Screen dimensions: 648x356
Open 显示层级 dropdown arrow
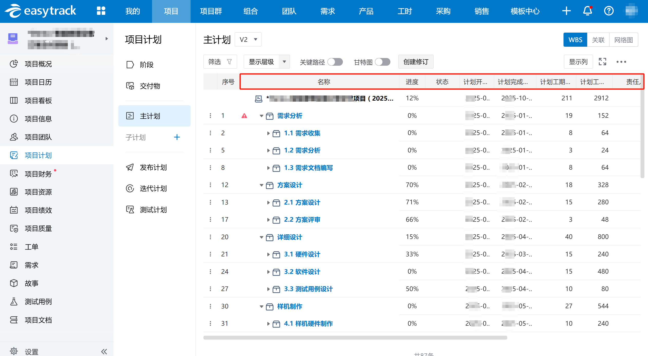pos(284,62)
